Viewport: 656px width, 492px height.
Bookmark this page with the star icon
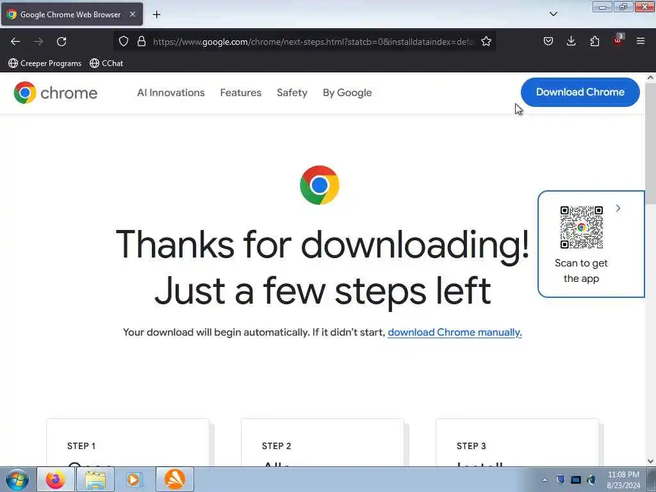coord(486,41)
